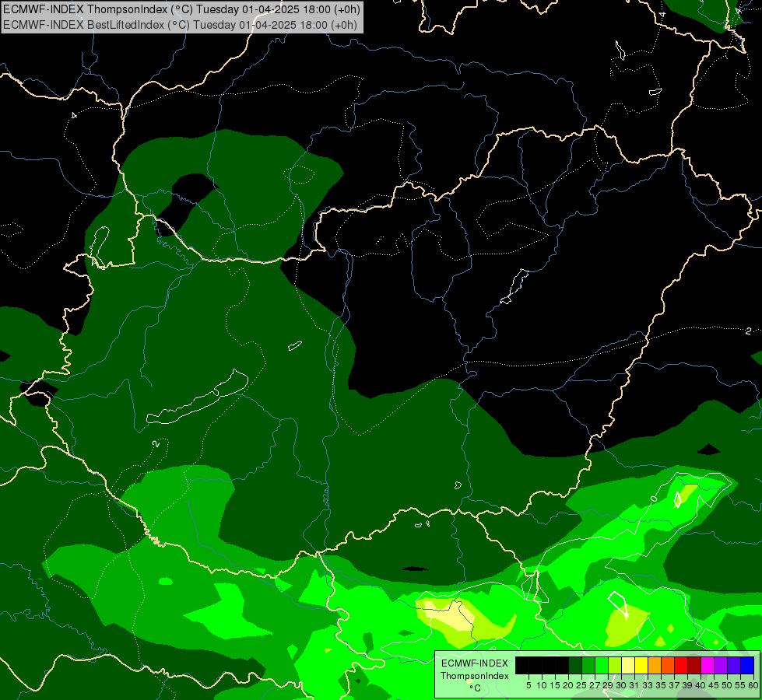Click the bright red 37-39 legend swatch
The image size is (762, 700).
[681, 666]
